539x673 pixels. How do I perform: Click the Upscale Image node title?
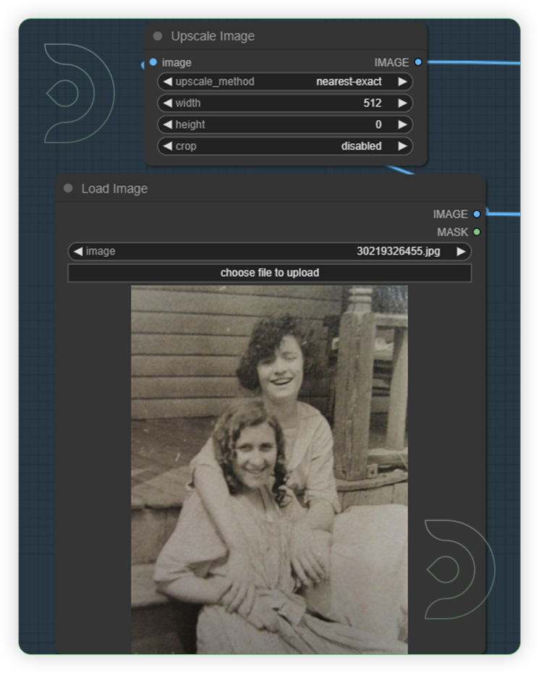tap(213, 36)
